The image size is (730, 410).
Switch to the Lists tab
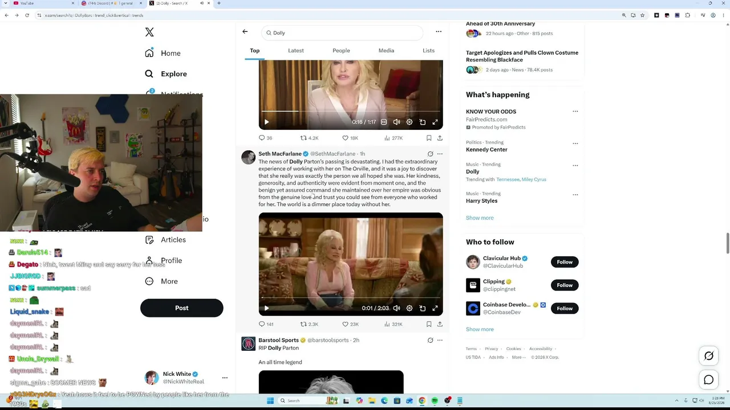coord(428,51)
